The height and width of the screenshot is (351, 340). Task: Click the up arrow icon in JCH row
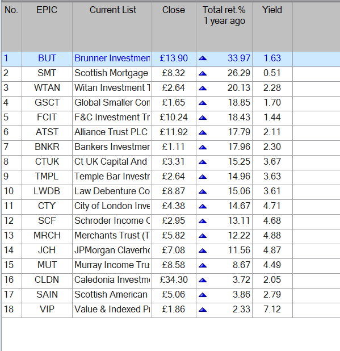pos(203,250)
